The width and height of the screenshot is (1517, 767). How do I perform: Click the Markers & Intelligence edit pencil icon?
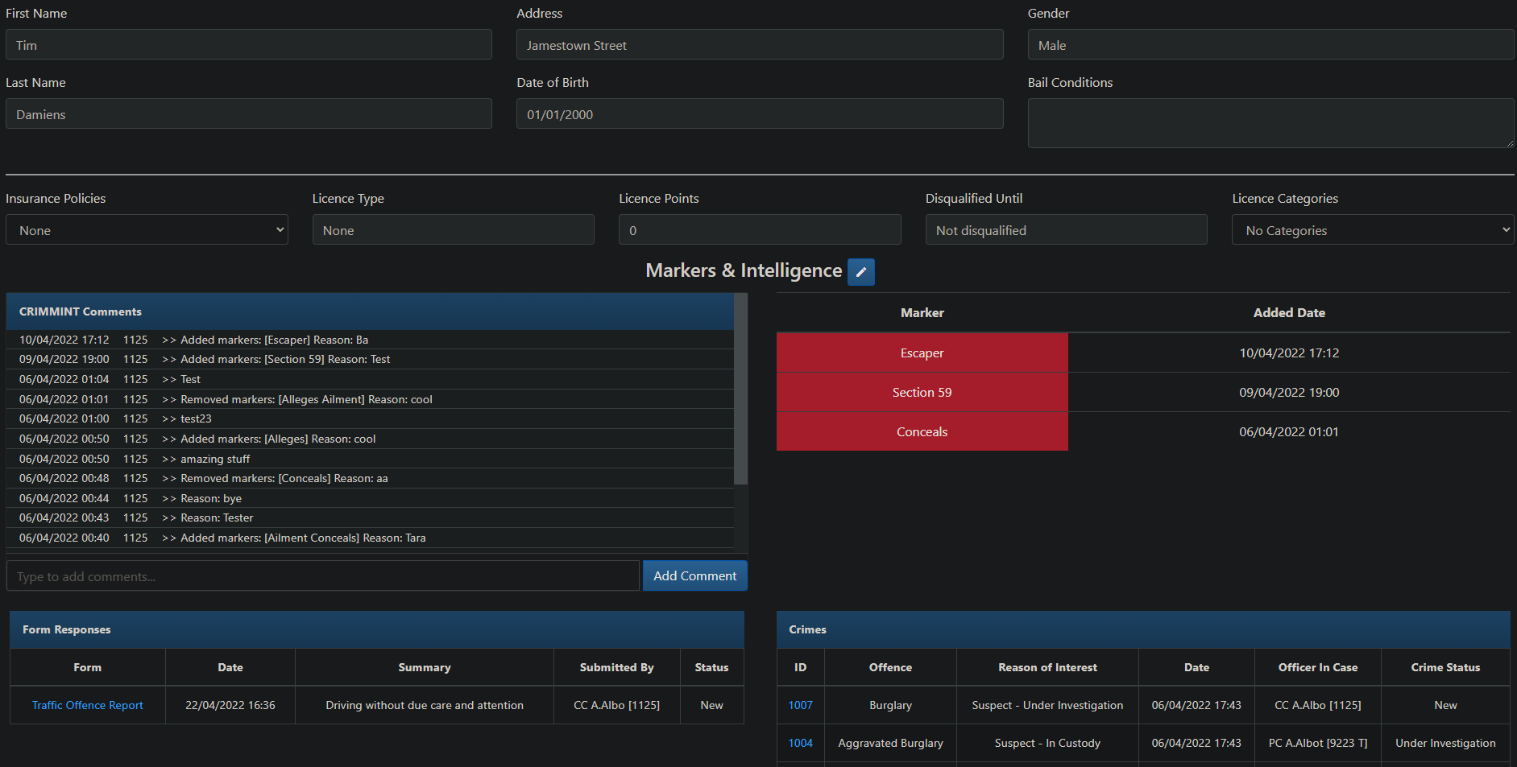click(x=860, y=272)
